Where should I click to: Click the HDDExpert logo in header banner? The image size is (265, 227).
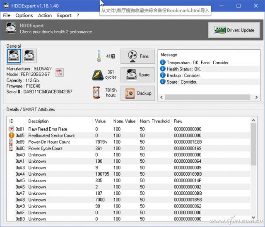click(x=11, y=28)
